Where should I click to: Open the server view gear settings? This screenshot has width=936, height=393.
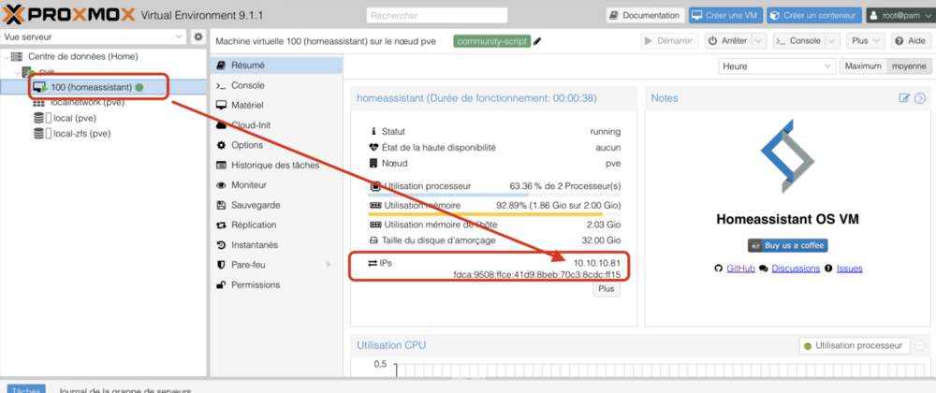(x=198, y=37)
